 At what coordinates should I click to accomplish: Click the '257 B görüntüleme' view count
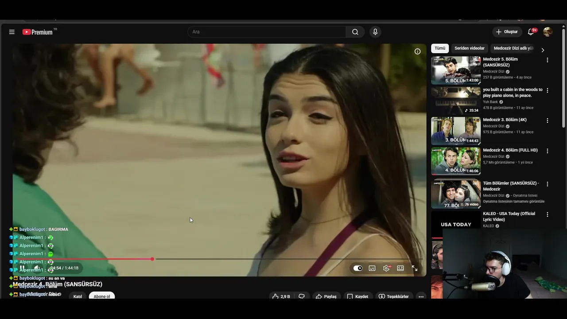[x=498, y=78]
